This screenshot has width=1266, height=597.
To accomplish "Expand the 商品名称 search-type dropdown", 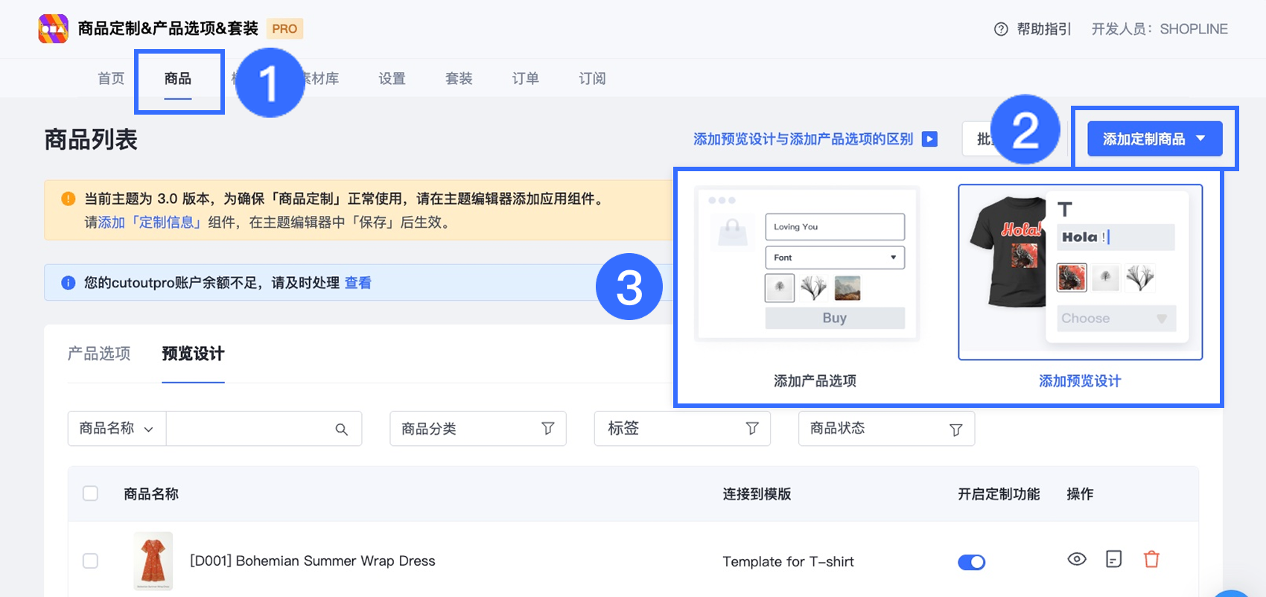I will [x=117, y=429].
